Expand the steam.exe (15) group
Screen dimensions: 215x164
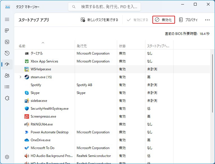coord(20,77)
